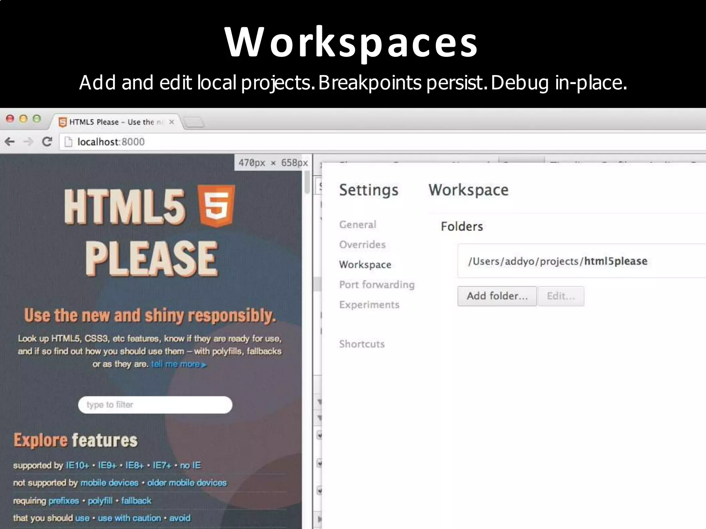Filter features by IE7+ support
Image resolution: width=706 pixels, height=529 pixels.
click(x=162, y=466)
